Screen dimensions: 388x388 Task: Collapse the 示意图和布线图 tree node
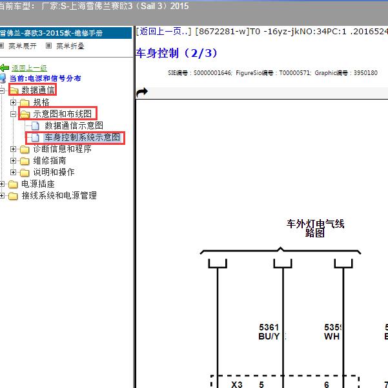click(14, 114)
